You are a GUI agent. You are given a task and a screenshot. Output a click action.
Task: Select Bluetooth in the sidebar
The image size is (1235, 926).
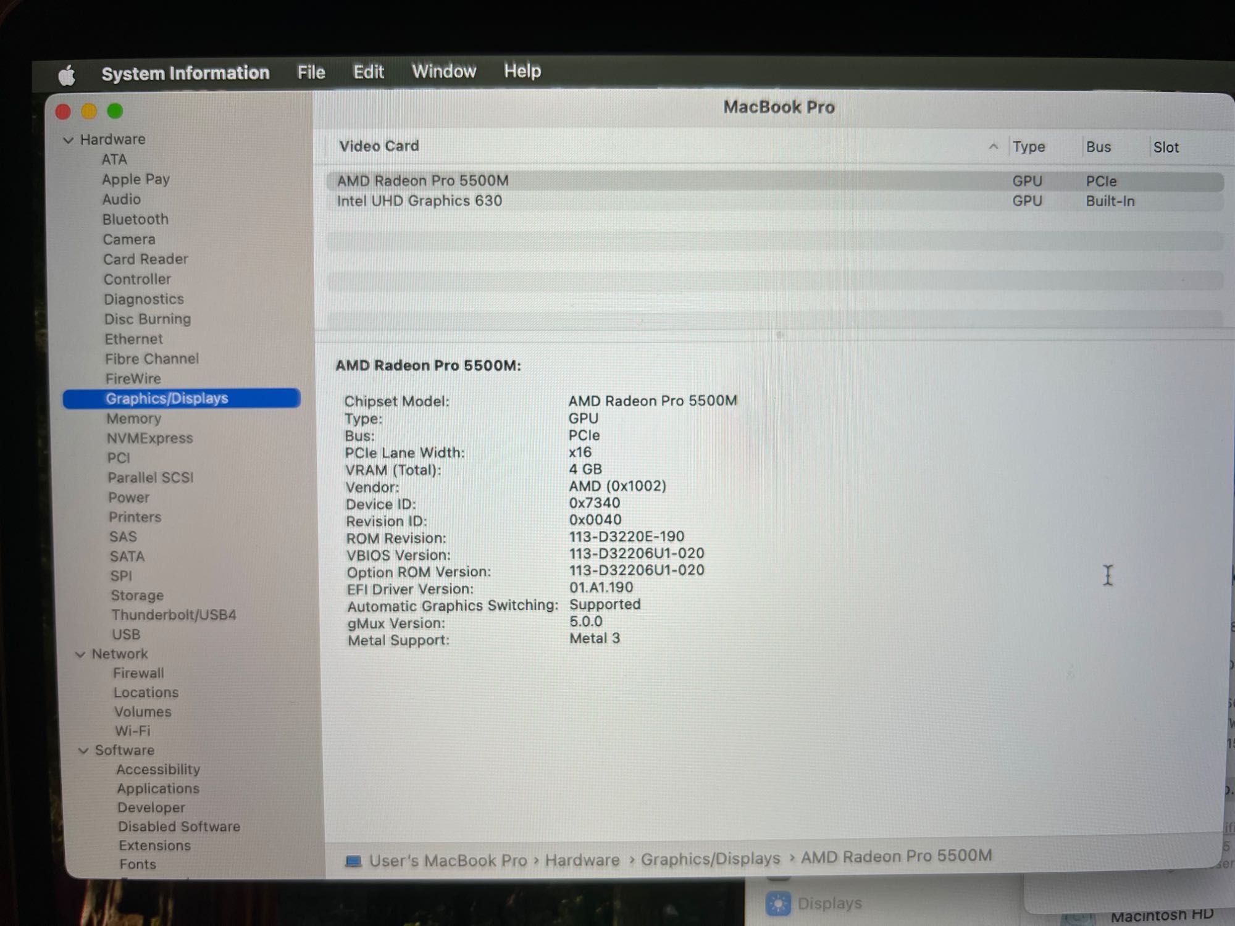click(x=135, y=220)
